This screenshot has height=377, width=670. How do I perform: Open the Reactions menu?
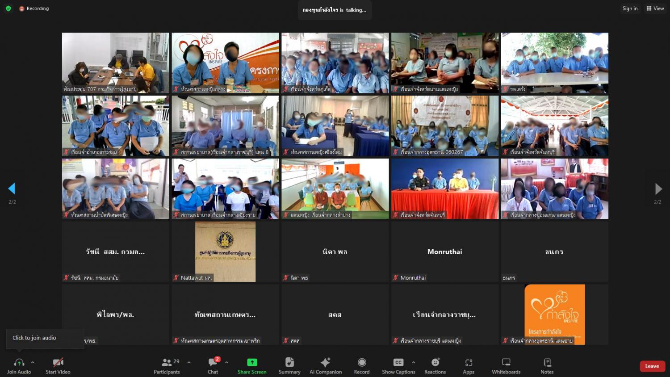pyautogui.click(x=435, y=366)
